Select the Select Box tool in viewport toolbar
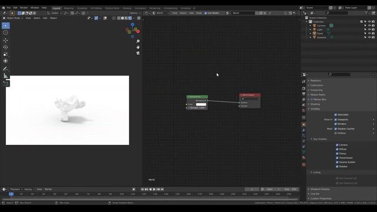Viewport: 377px width, 212px height. (5, 26)
